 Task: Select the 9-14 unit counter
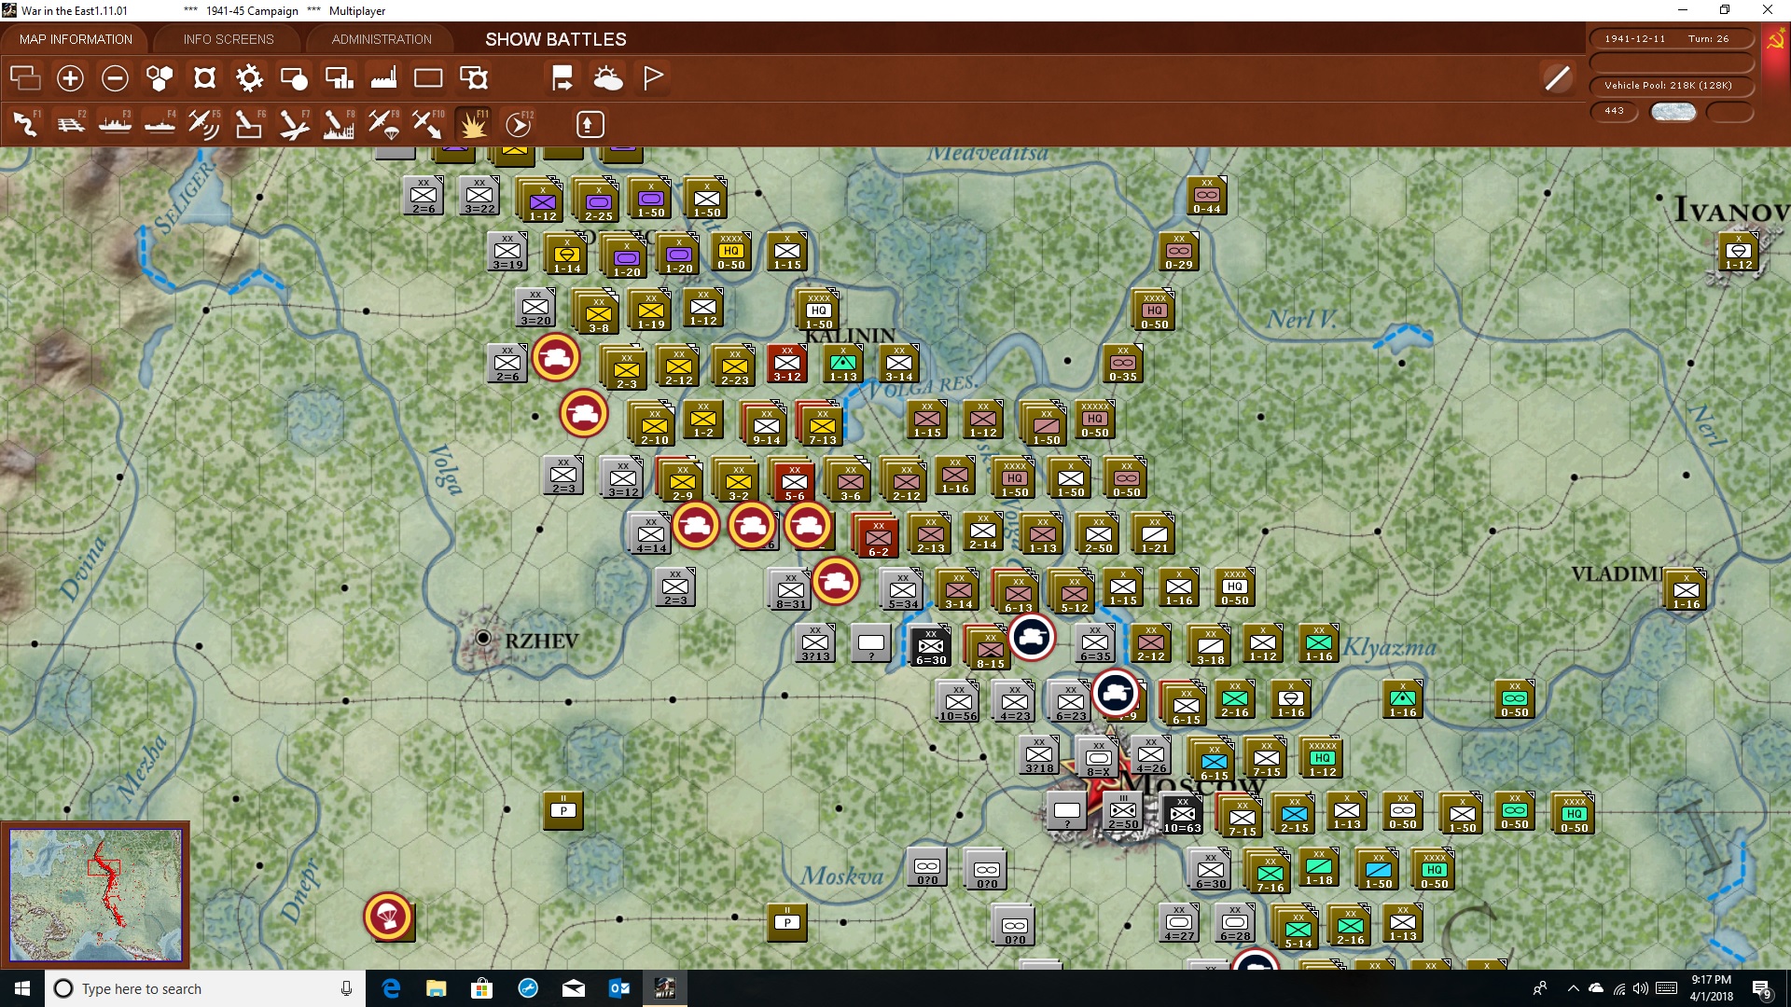pyautogui.click(x=766, y=426)
